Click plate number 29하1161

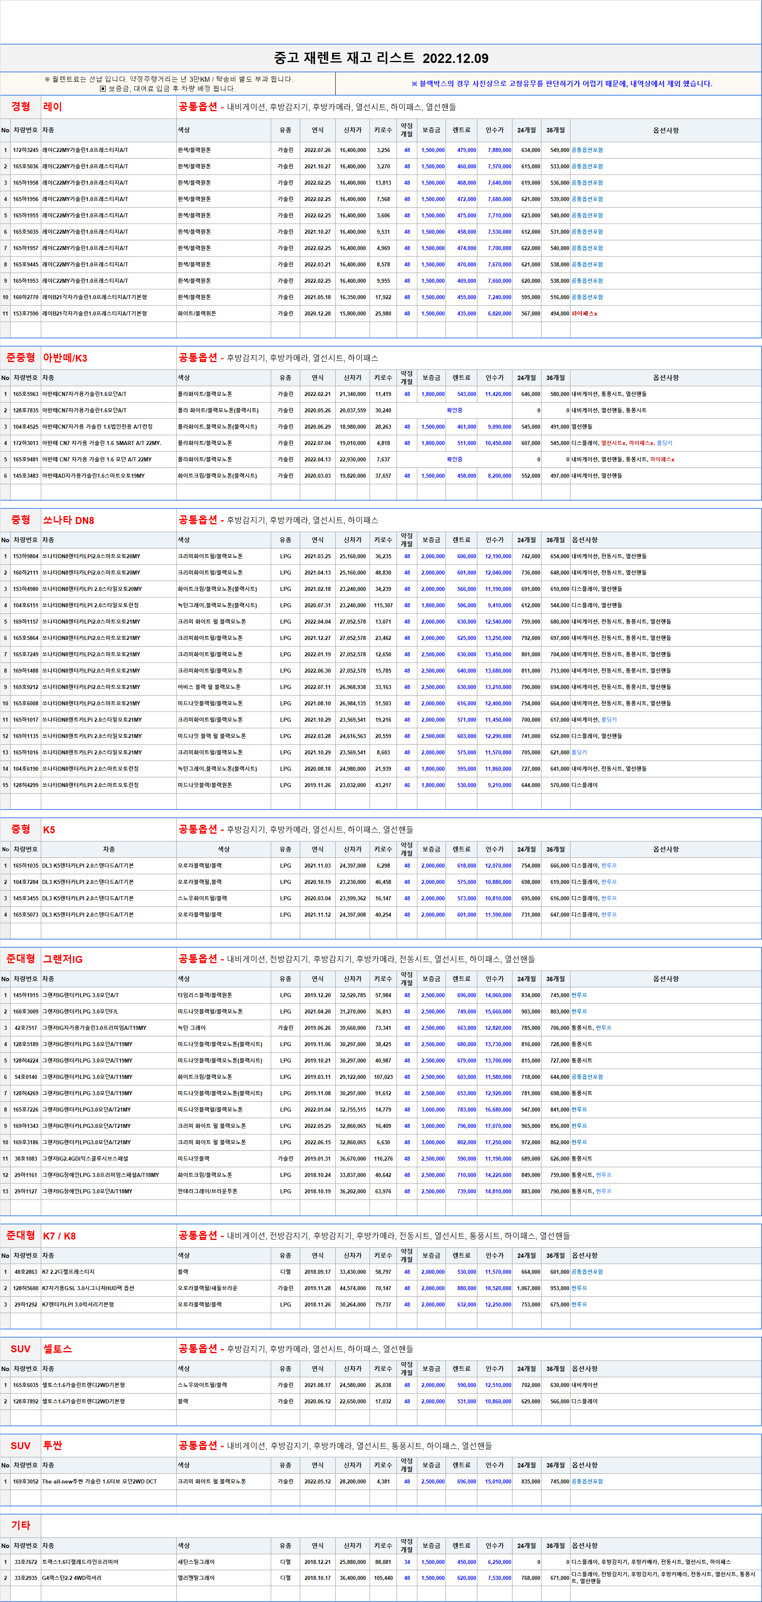[25, 1175]
